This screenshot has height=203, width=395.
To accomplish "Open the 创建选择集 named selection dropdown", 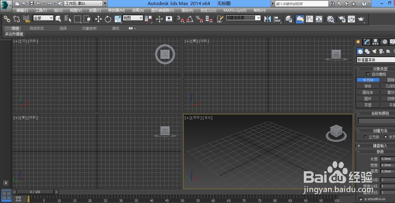I will tap(243, 18).
